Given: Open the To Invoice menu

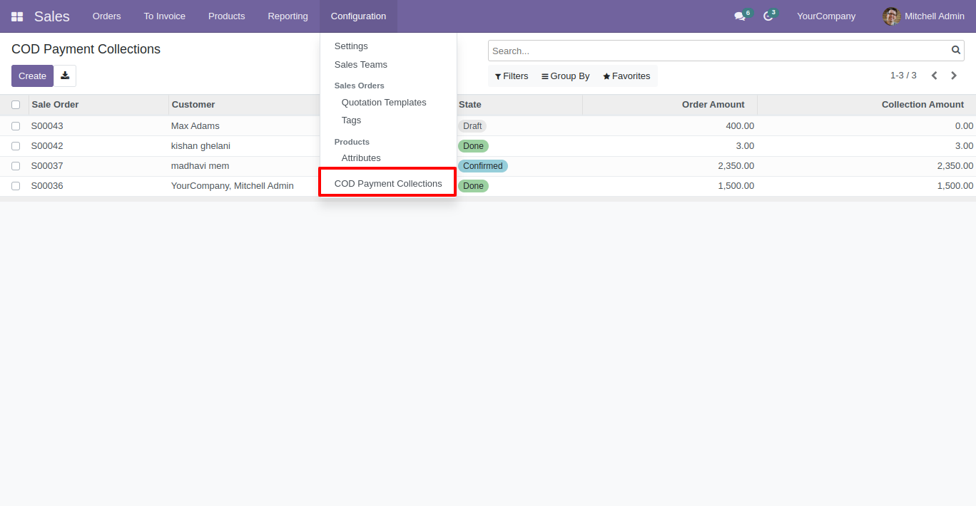Looking at the screenshot, I should (x=165, y=16).
